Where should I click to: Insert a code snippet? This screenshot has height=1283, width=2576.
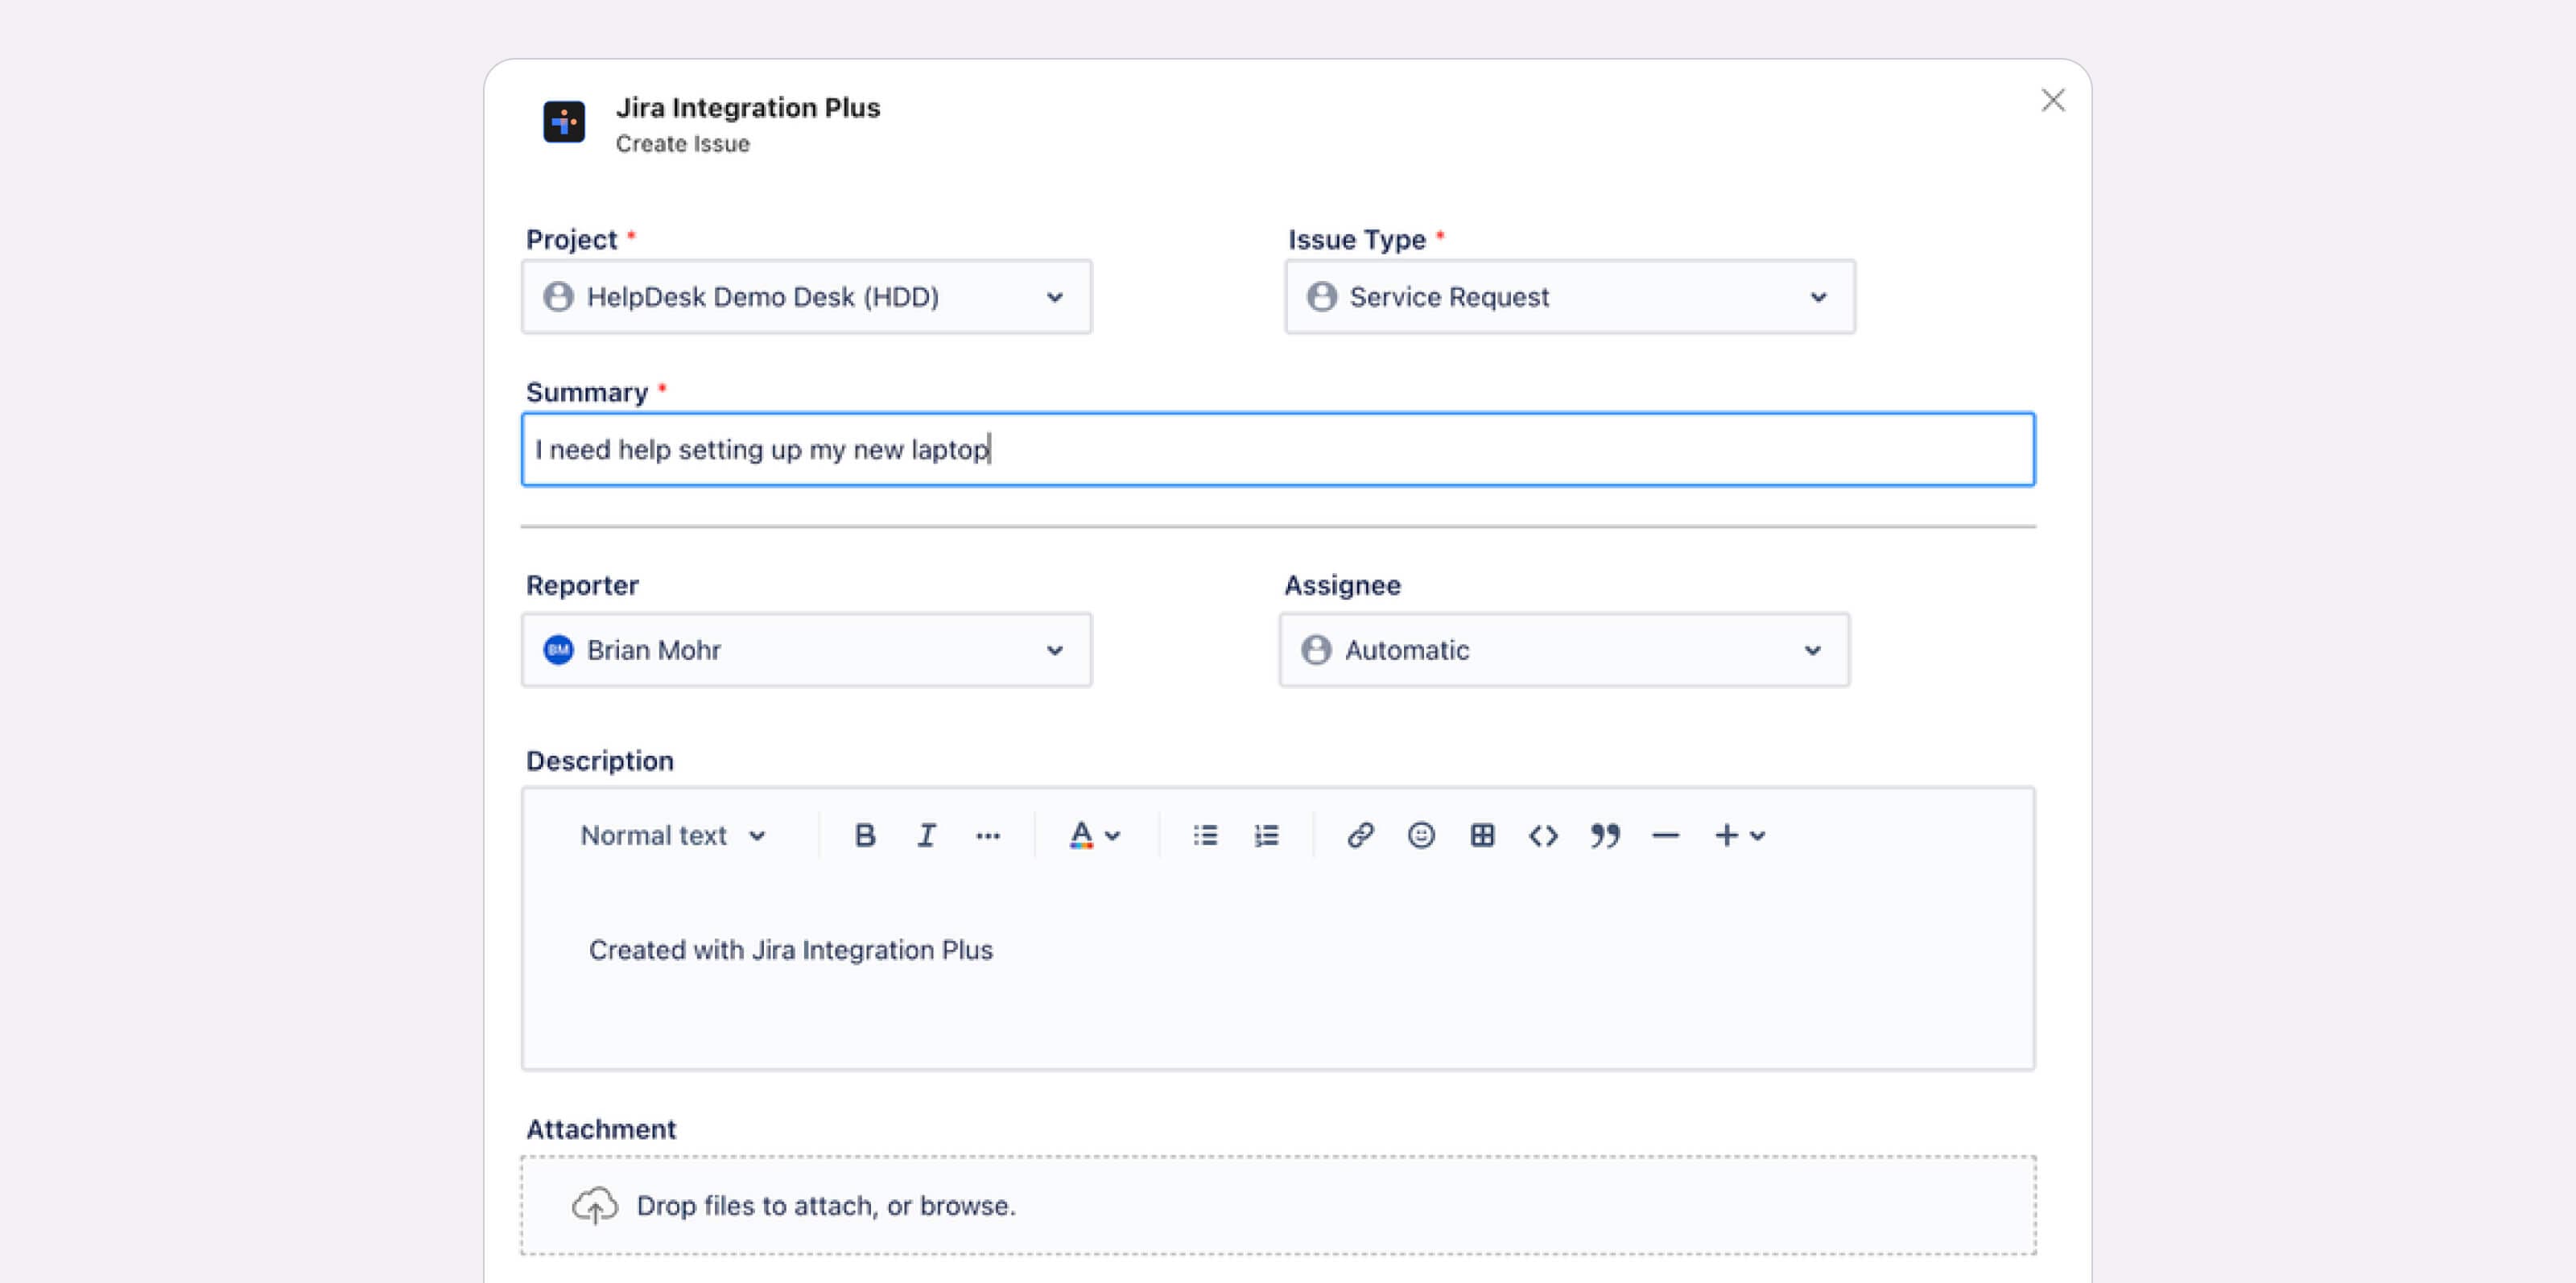click(x=1543, y=835)
